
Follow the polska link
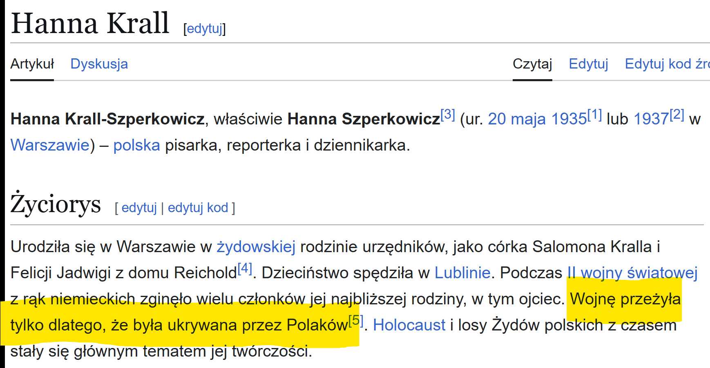(136, 145)
